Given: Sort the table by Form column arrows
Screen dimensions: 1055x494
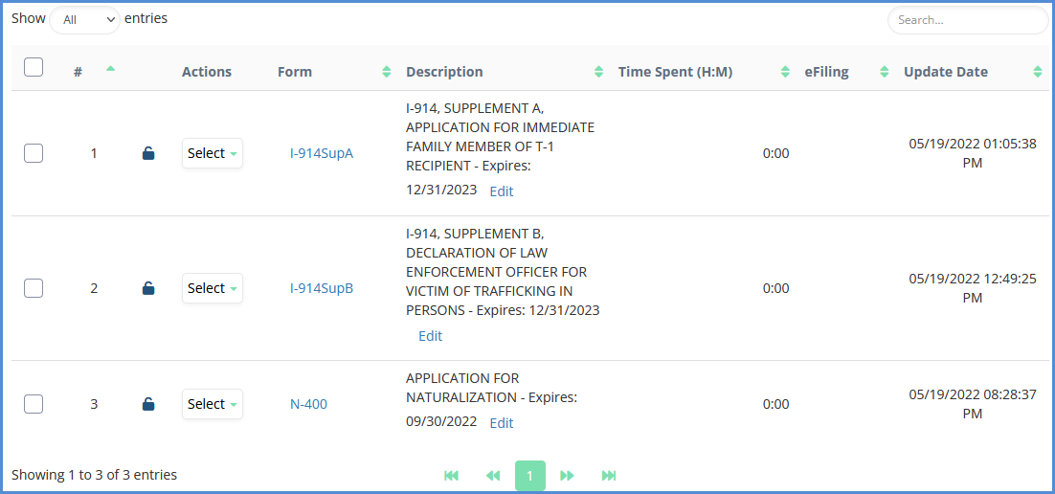Looking at the screenshot, I should (x=387, y=72).
